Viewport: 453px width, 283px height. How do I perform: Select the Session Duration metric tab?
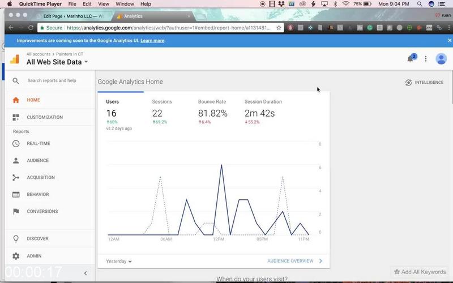[263, 113]
